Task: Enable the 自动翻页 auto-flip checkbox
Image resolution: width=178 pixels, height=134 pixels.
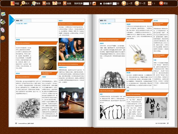Action: click(x=101, y=4)
